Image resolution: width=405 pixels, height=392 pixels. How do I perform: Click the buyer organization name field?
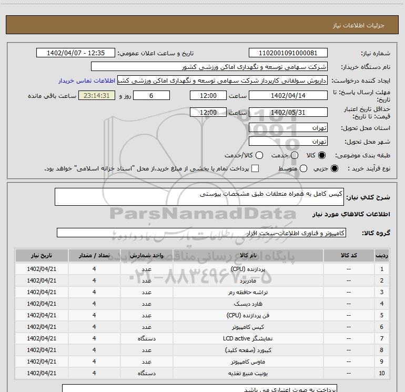click(x=209, y=67)
